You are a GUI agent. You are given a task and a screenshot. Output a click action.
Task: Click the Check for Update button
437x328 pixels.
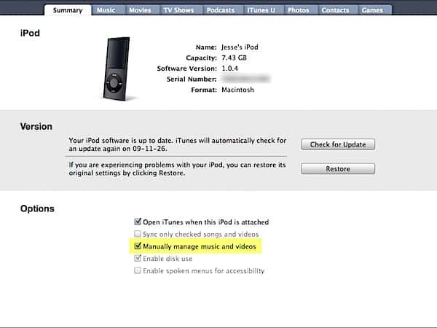(x=338, y=144)
